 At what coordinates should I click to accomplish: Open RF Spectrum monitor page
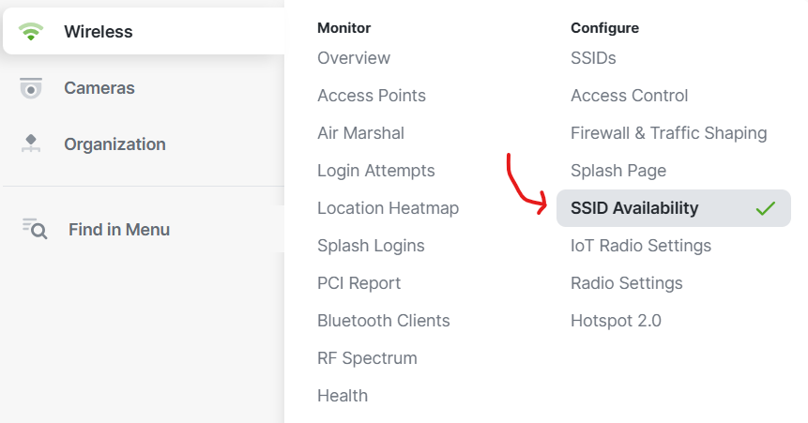(367, 358)
